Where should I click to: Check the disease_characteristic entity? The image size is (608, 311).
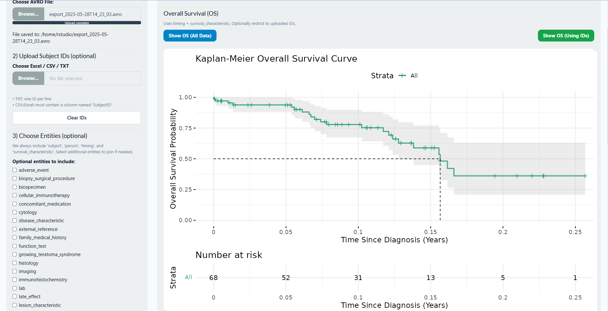(x=15, y=221)
